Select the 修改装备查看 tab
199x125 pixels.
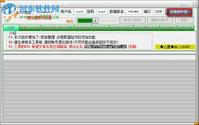pyautogui.click(x=121, y=28)
